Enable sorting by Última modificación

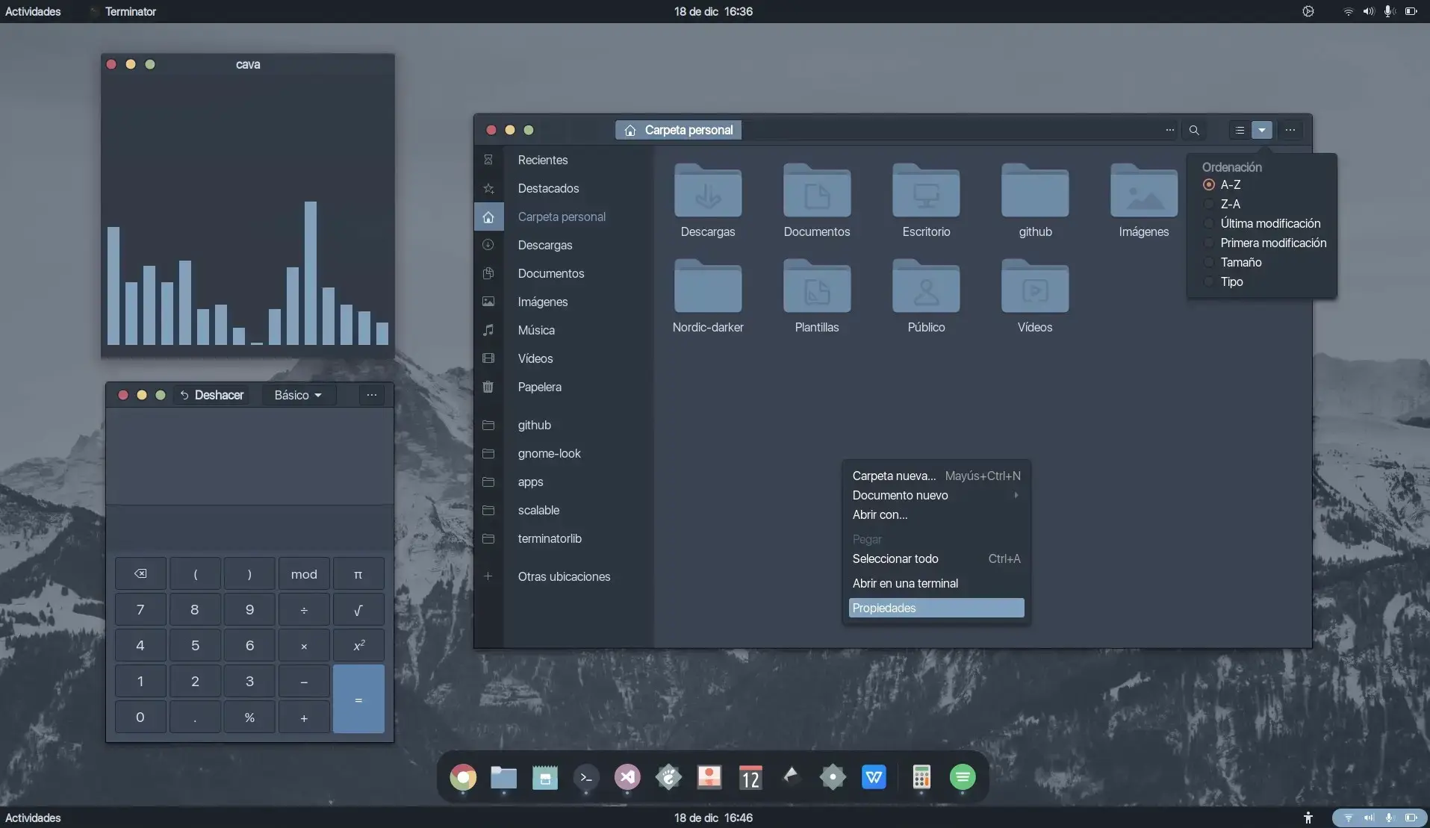click(1269, 223)
